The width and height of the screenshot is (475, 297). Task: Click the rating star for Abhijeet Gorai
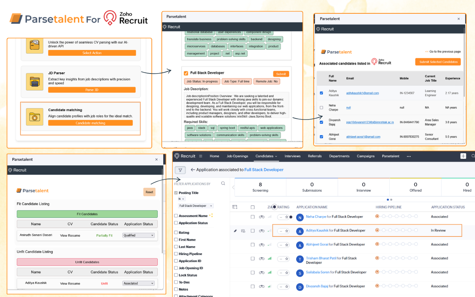point(286,245)
